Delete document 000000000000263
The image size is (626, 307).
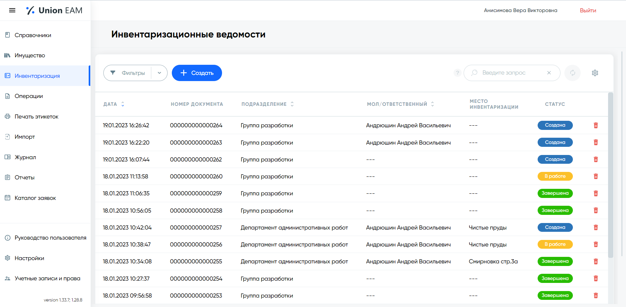click(x=596, y=142)
